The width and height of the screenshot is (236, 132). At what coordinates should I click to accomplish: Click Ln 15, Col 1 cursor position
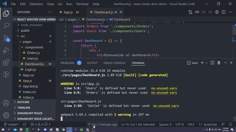(138, 124)
